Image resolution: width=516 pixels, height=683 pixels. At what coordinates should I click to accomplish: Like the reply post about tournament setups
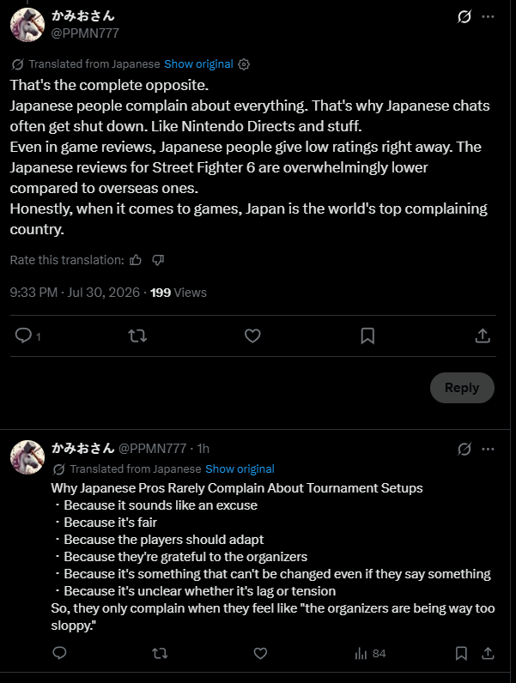click(260, 653)
